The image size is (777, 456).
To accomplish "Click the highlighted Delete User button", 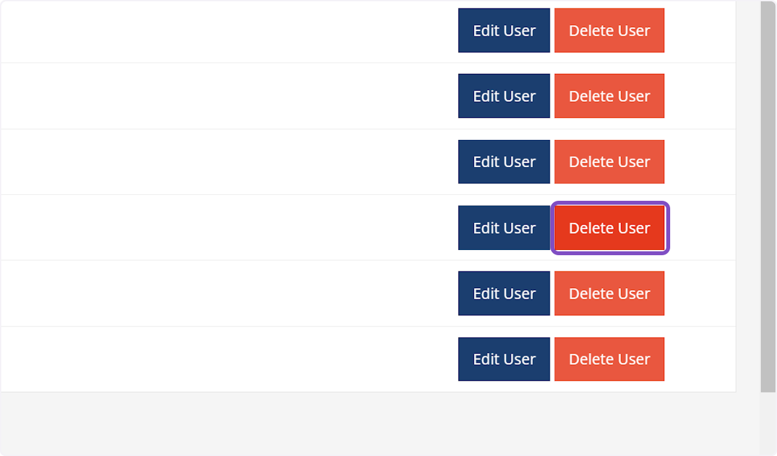I will (x=609, y=228).
